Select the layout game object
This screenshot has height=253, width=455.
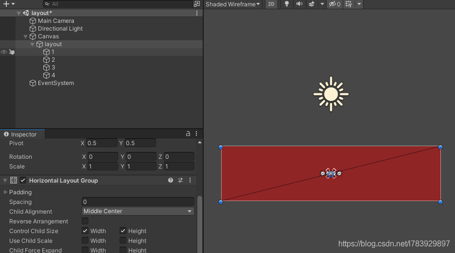click(x=53, y=44)
